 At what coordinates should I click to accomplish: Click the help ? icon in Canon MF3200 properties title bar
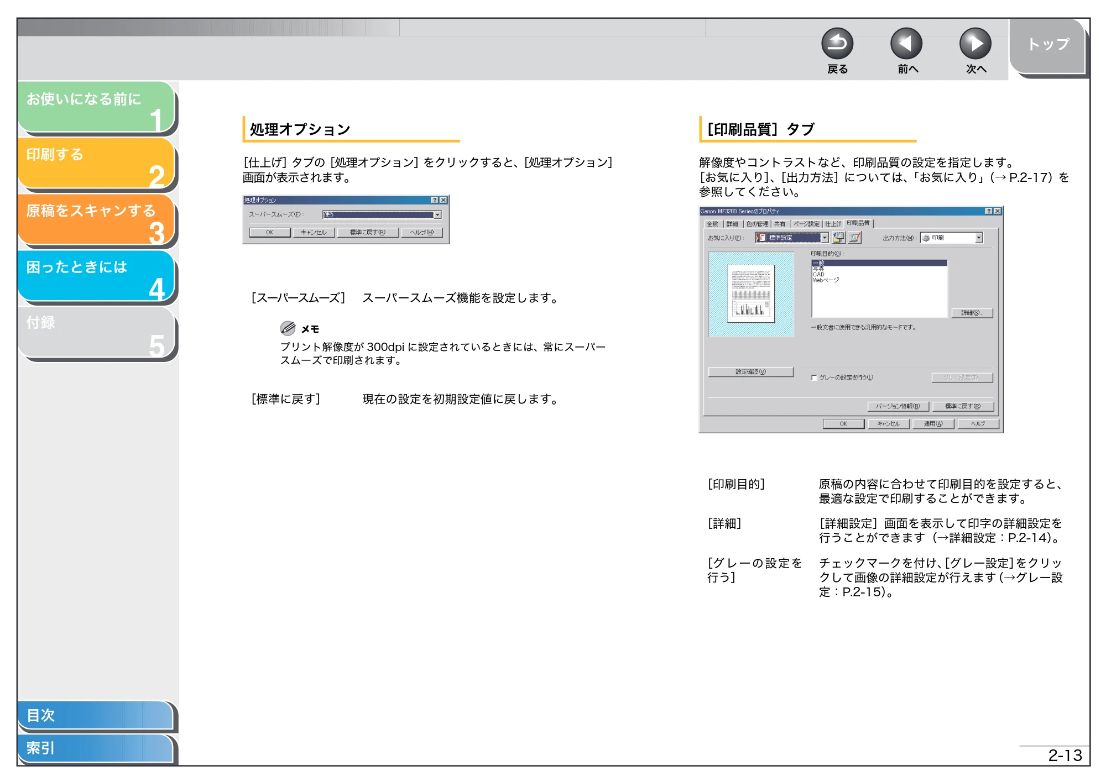tap(989, 211)
